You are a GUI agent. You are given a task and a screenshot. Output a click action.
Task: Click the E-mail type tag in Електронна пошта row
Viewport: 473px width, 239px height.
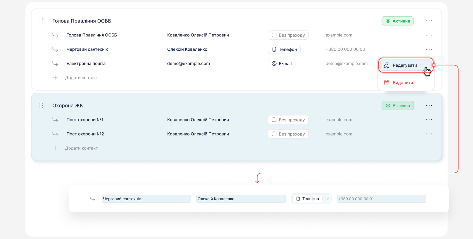(x=281, y=63)
